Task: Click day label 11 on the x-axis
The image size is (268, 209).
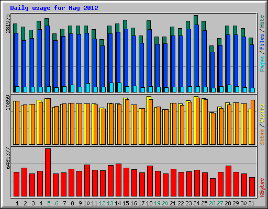Action: [94, 203]
